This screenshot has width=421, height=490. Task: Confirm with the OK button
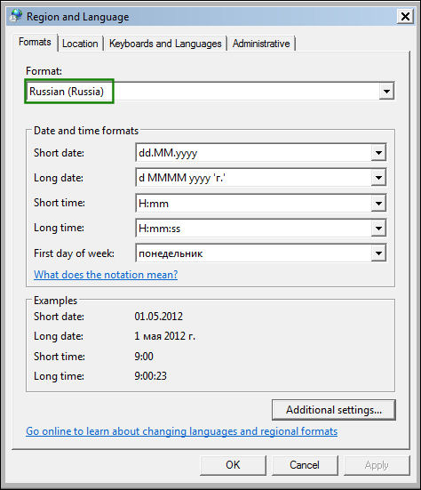click(x=233, y=465)
